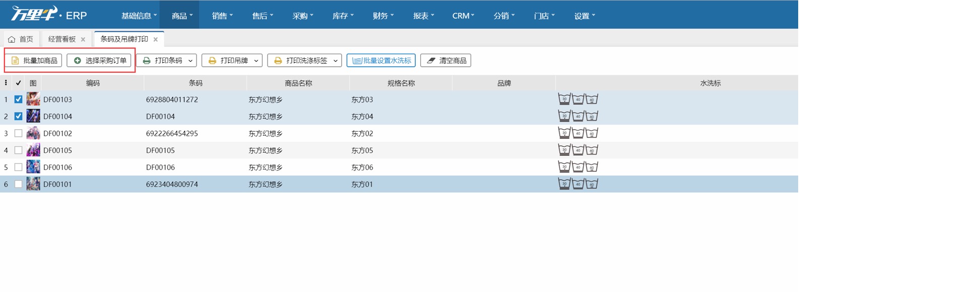Check the DF00105 row checkbox
Image resolution: width=967 pixels, height=292 pixels.
coord(18,150)
